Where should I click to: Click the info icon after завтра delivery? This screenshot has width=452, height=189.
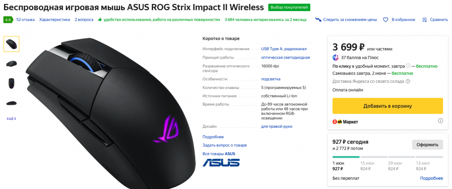(x=408, y=66)
